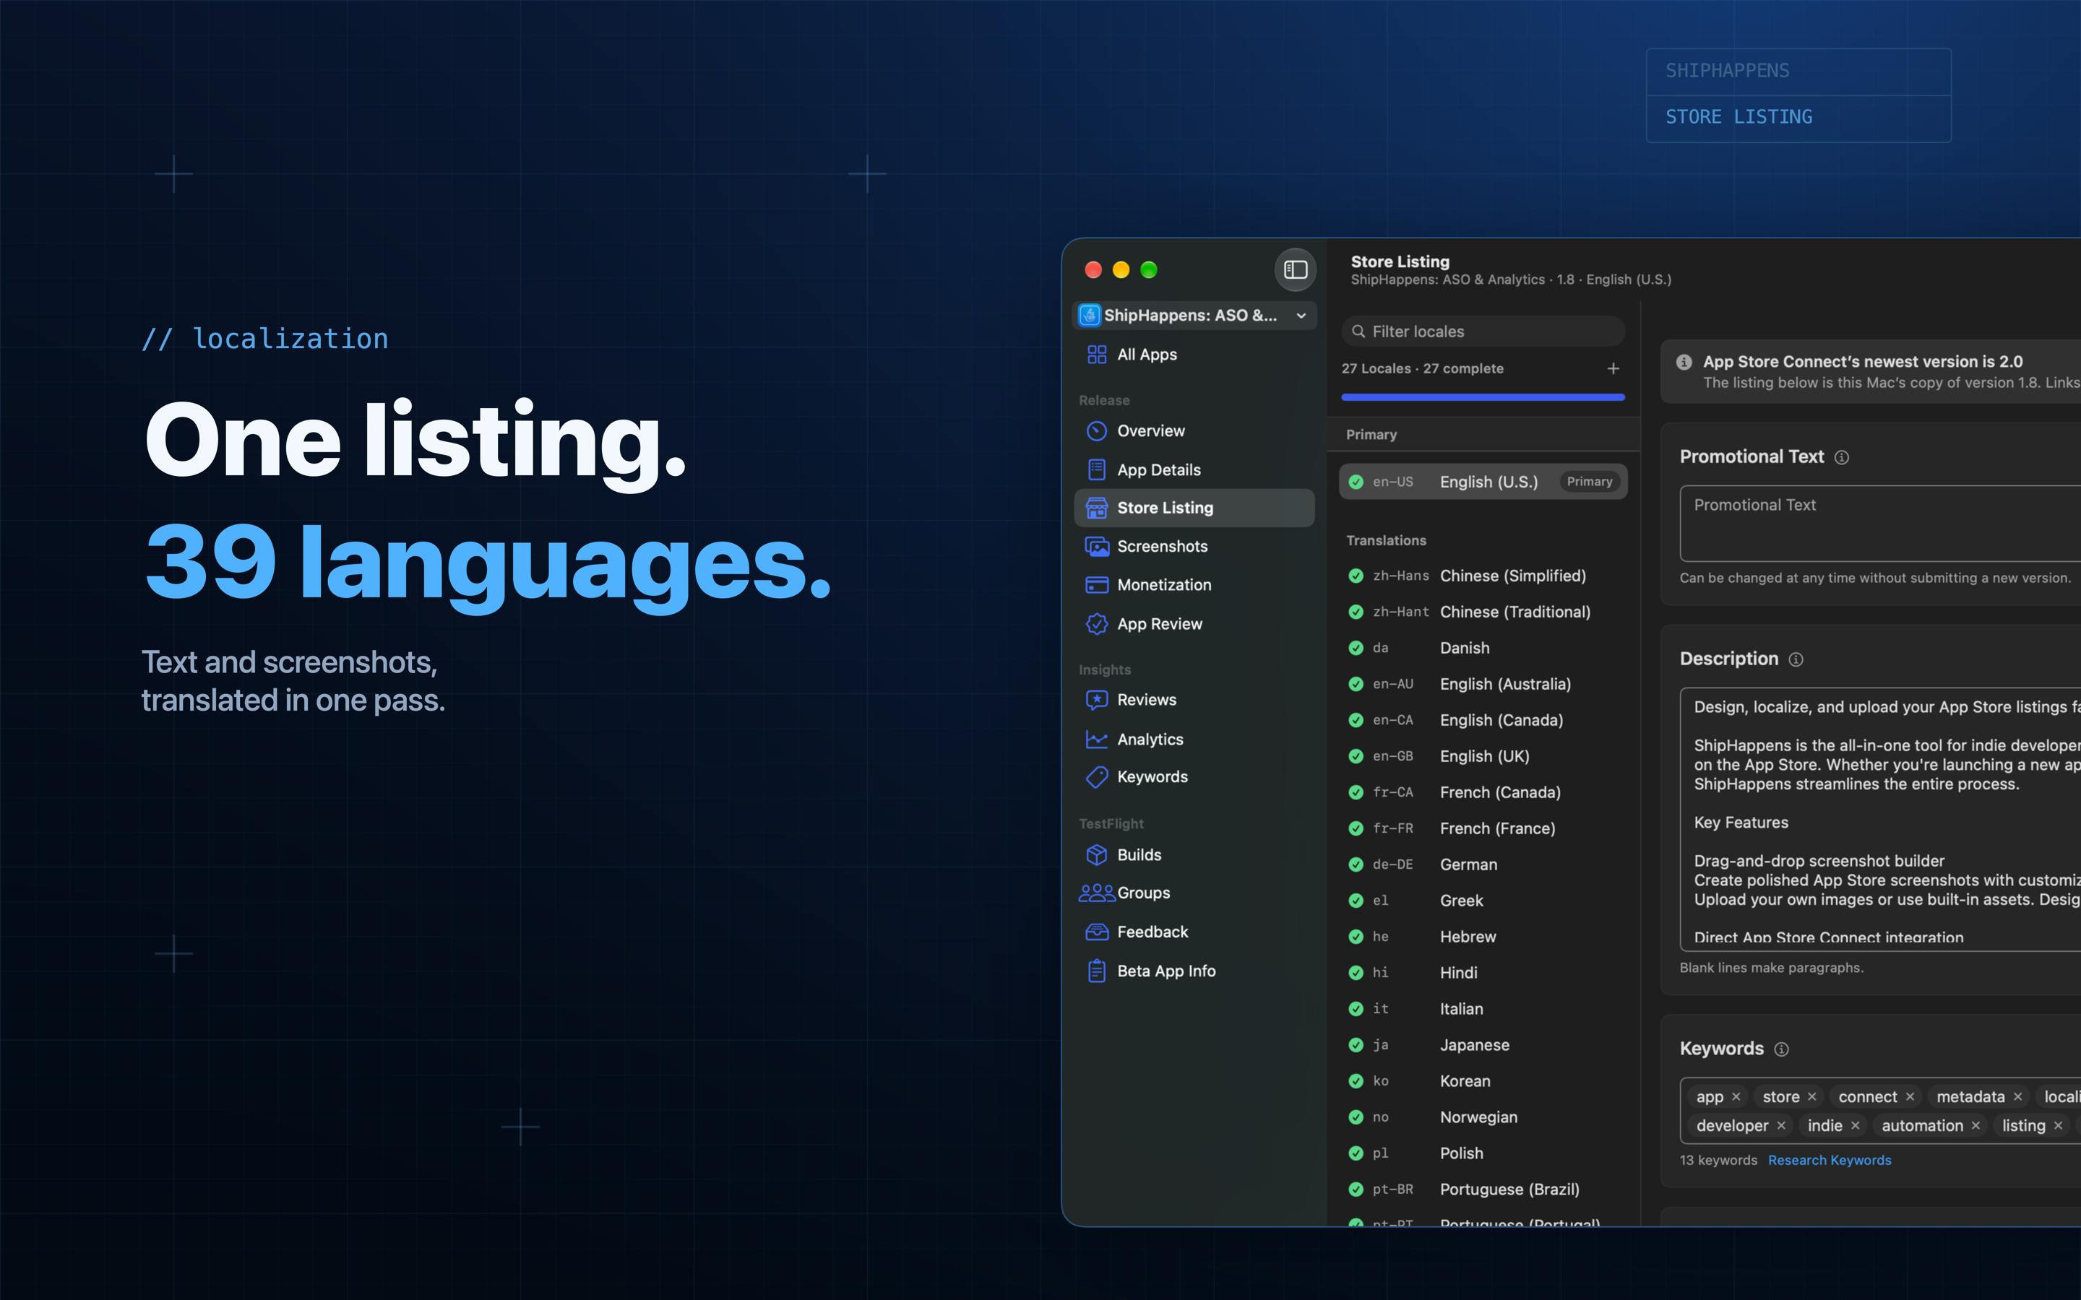Remove the 'developer' keyword tag
The image size is (2081, 1300).
point(1781,1127)
